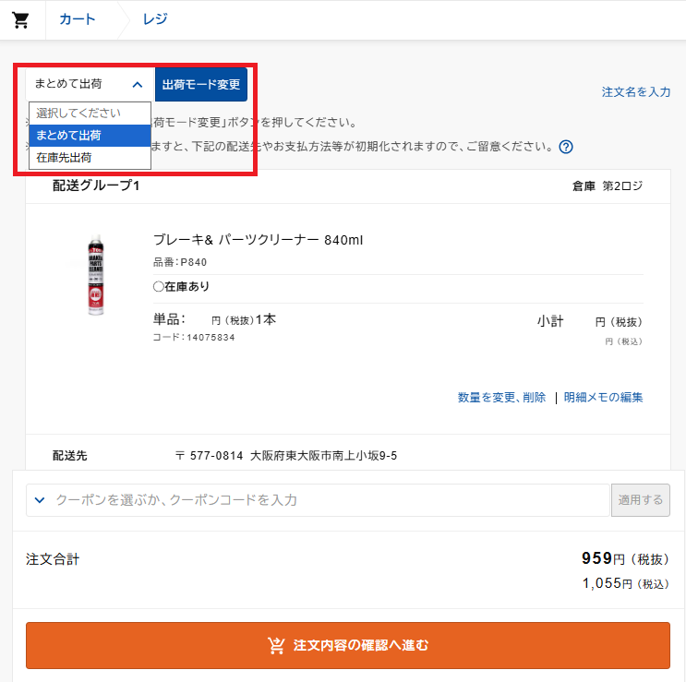Screen dimensions: 686x682
Task: Click the shopping cart icon in header
Action: pos(20,20)
